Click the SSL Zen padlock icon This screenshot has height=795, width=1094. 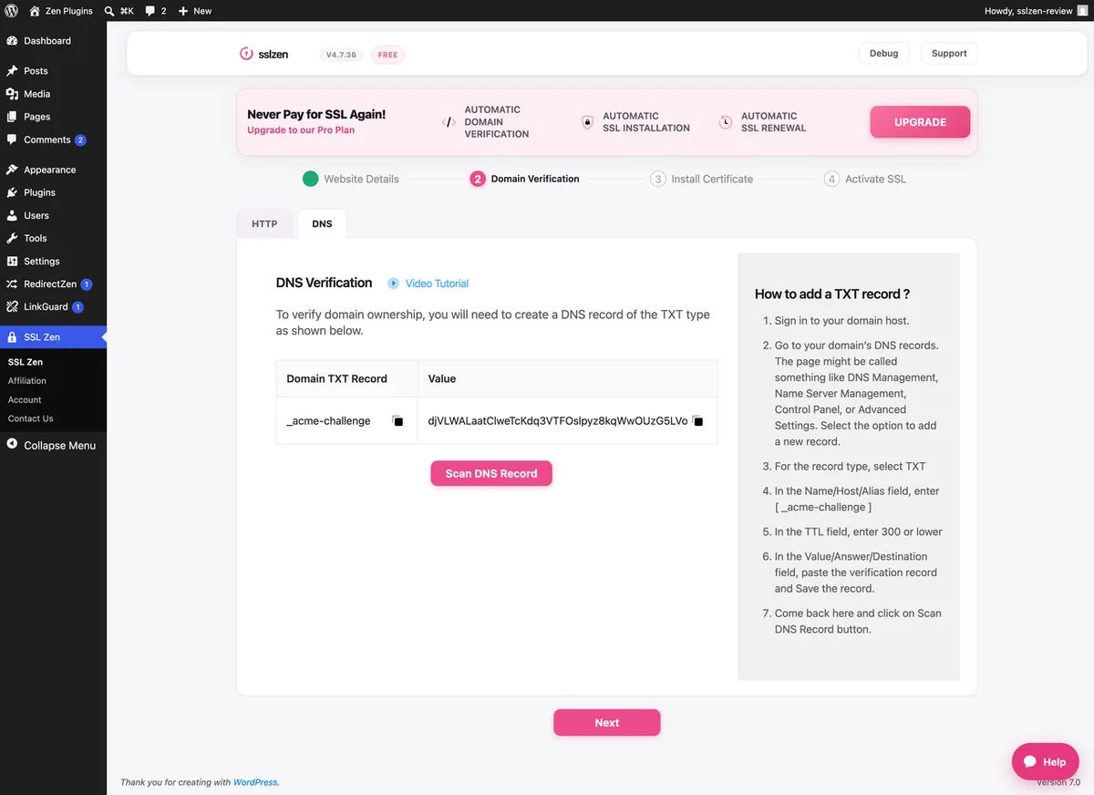pyautogui.click(x=12, y=337)
